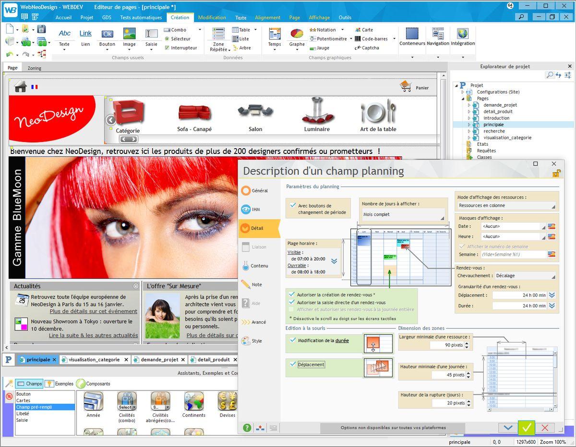Click the Plus de détails sur cet événement link

[x=94, y=311]
